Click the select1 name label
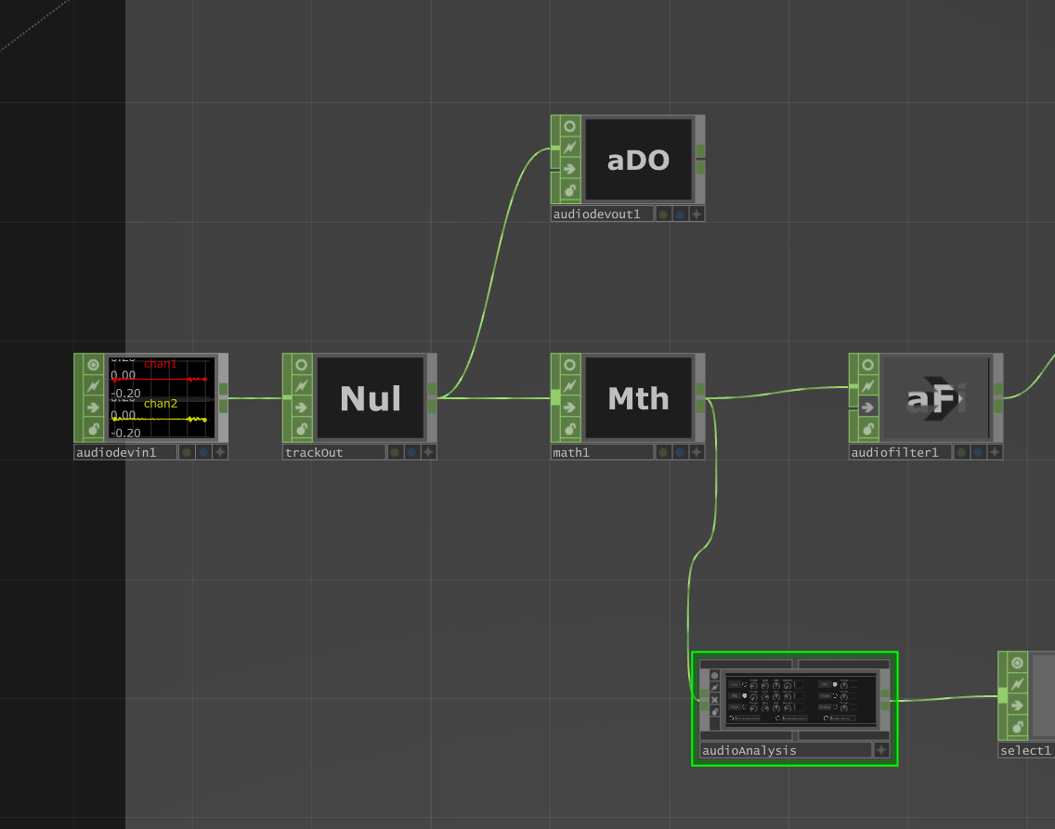 (x=1026, y=750)
